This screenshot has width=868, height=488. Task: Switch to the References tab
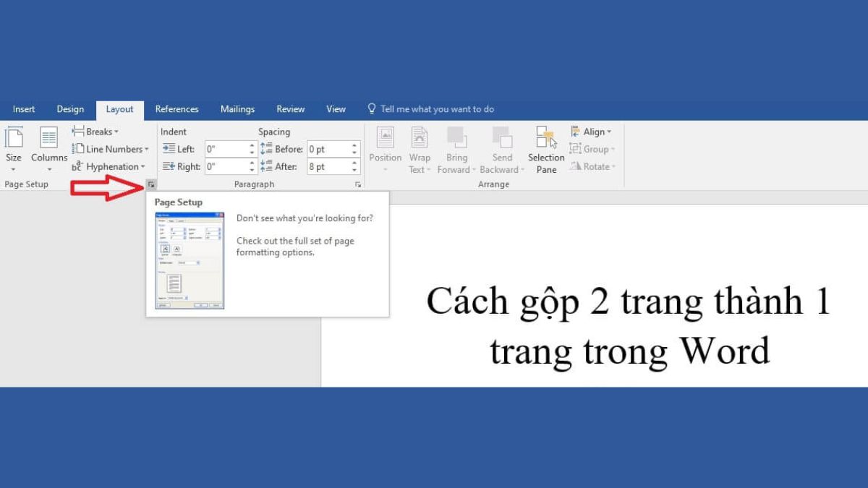[x=176, y=108]
